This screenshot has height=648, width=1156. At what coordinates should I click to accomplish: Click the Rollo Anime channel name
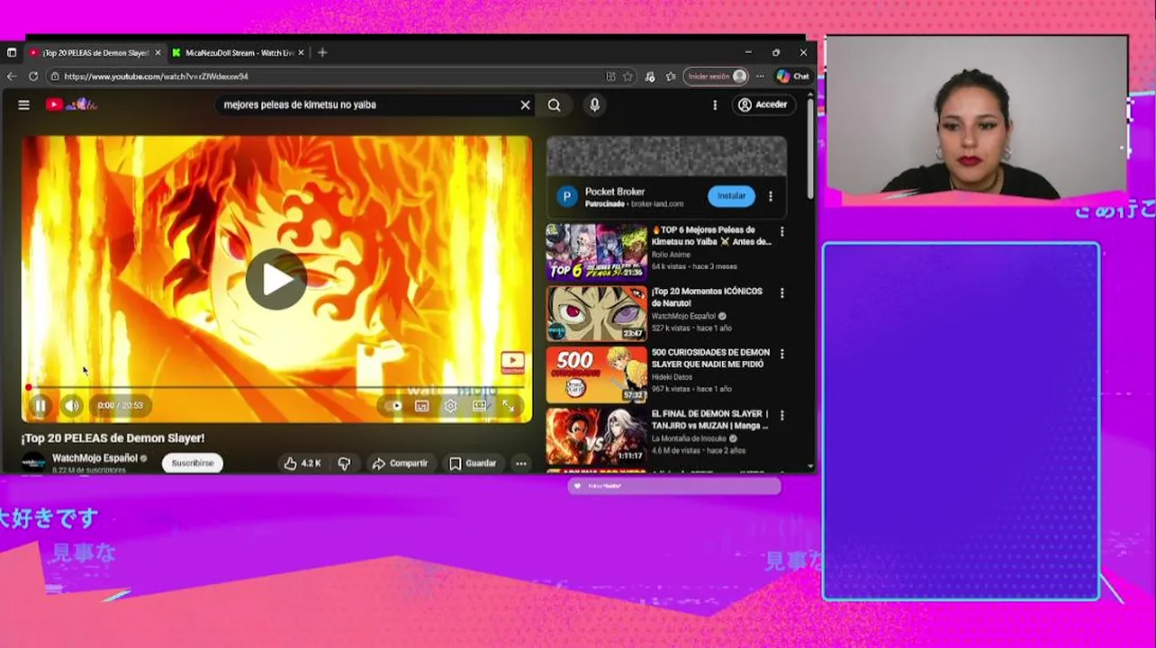[671, 255]
